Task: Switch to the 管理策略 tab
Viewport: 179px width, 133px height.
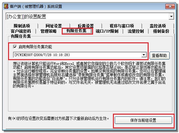Action: pyautogui.click(x=48, y=31)
